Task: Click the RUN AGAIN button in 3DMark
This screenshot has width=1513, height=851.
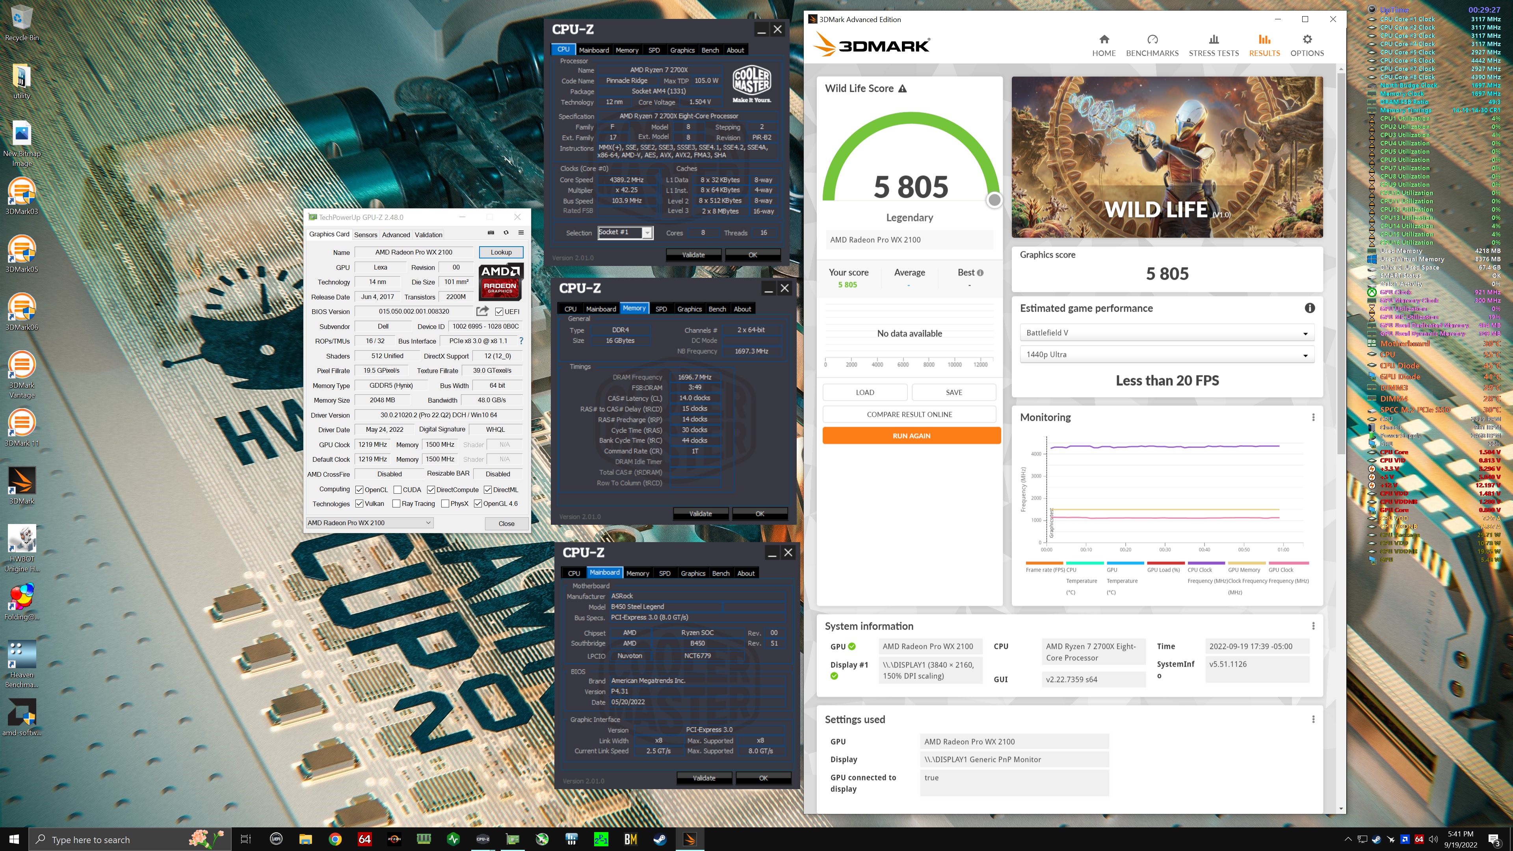Action: pyautogui.click(x=912, y=436)
